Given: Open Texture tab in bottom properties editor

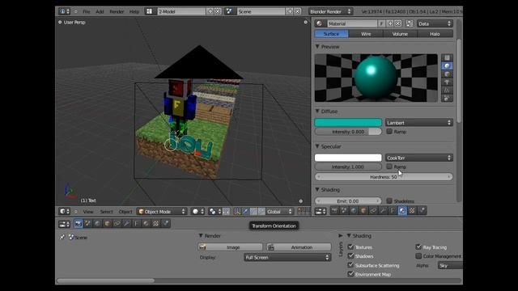Looking at the screenshot, I should [x=156, y=224].
